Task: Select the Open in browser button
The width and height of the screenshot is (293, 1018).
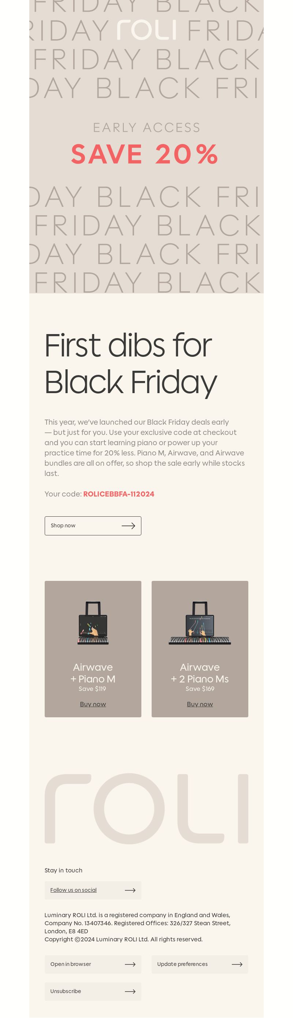Action: [93, 964]
